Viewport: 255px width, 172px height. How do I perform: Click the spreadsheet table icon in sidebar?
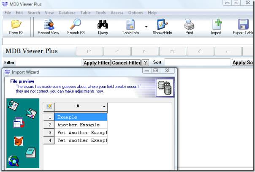(x=19, y=123)
